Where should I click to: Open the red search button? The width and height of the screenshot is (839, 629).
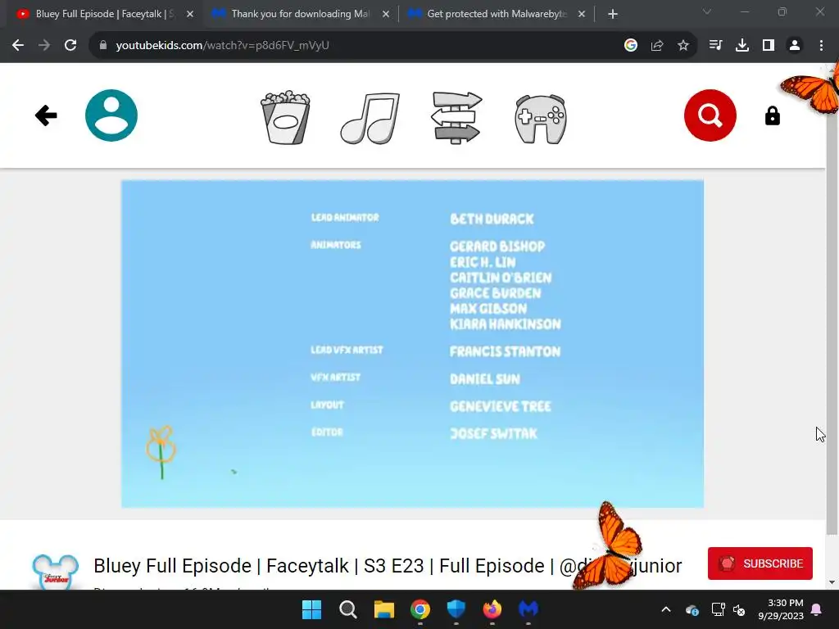coord(710,115)
